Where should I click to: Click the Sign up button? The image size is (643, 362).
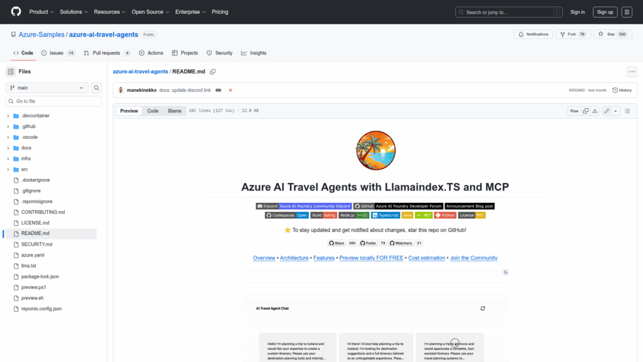point(605,12)
